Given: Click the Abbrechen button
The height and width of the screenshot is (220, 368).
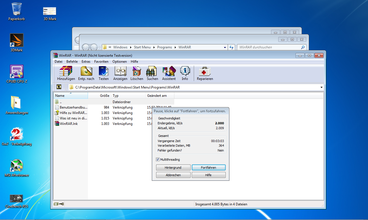Looking at the screenshot, I should tap(173, 175).
